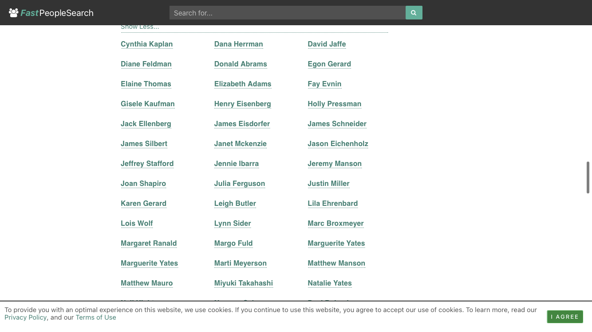Viewport: 592px width, 332px height.
Task: Open the Jason Eichenholz entry
Action: click(x=338, y=143)
